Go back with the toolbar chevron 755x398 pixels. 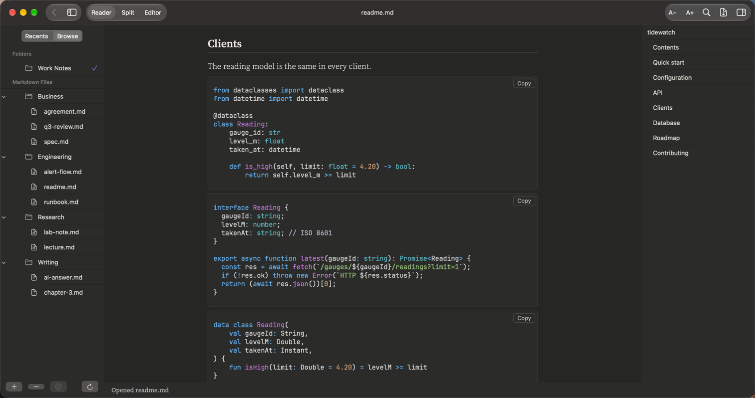[54, 12]
